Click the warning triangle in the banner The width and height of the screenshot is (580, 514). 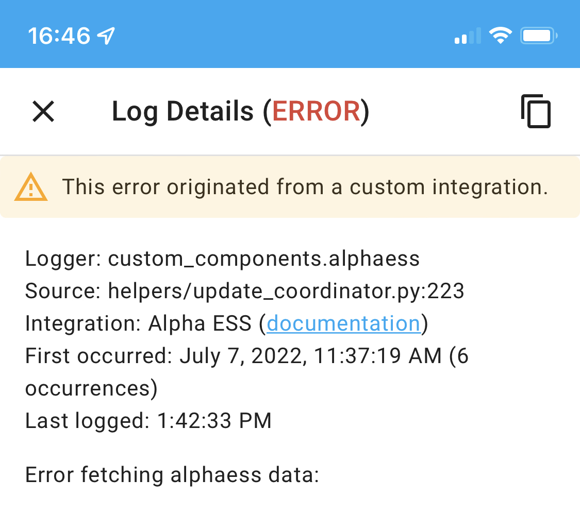(30, 187)
